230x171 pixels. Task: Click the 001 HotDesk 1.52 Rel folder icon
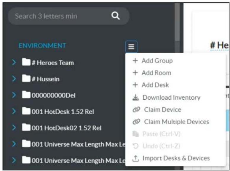point(26,111)
